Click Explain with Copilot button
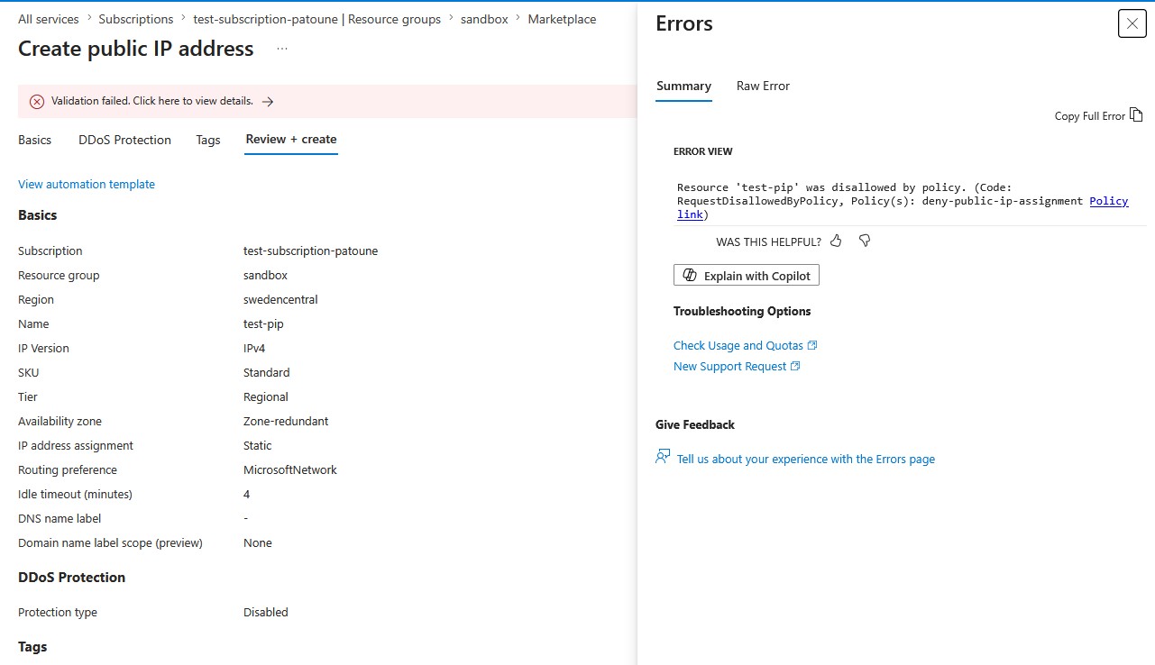This screenshot has width=1155, height=665. point(747,276)
